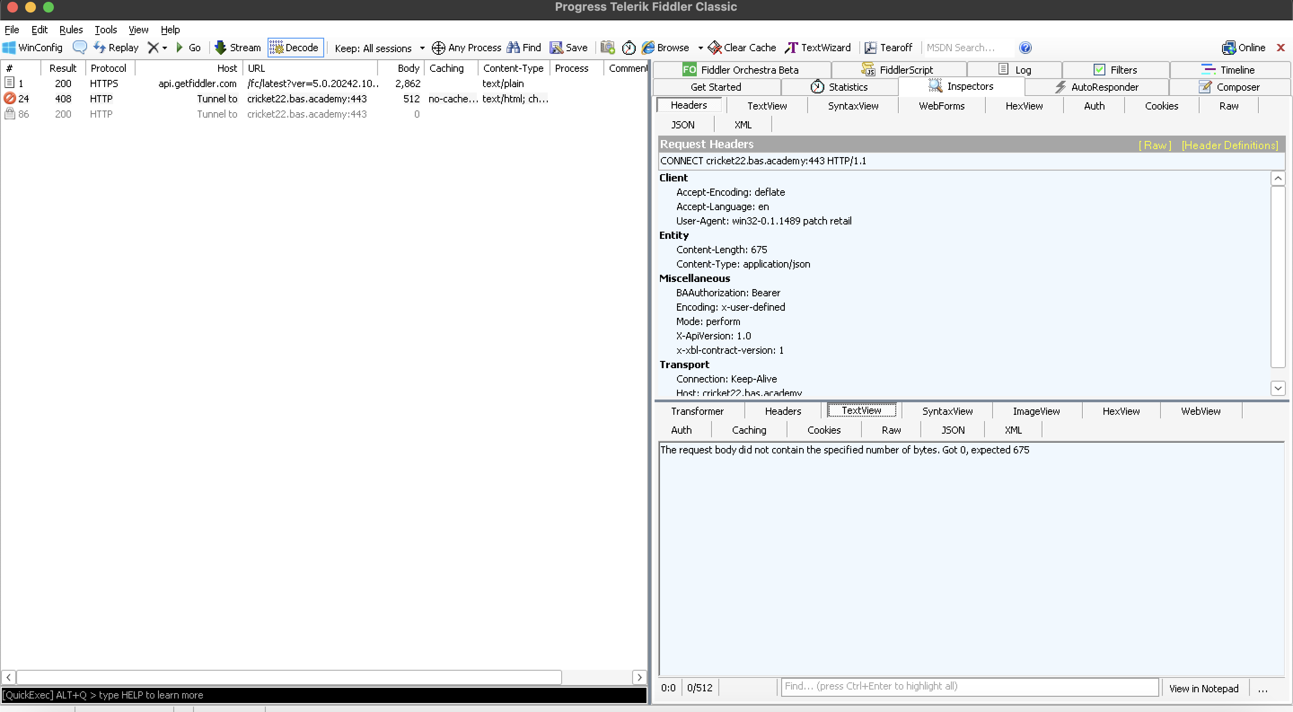
Task: Click the timer stopwatch toolbar icon
Action: pyautogui.click(x=629, y=48)
